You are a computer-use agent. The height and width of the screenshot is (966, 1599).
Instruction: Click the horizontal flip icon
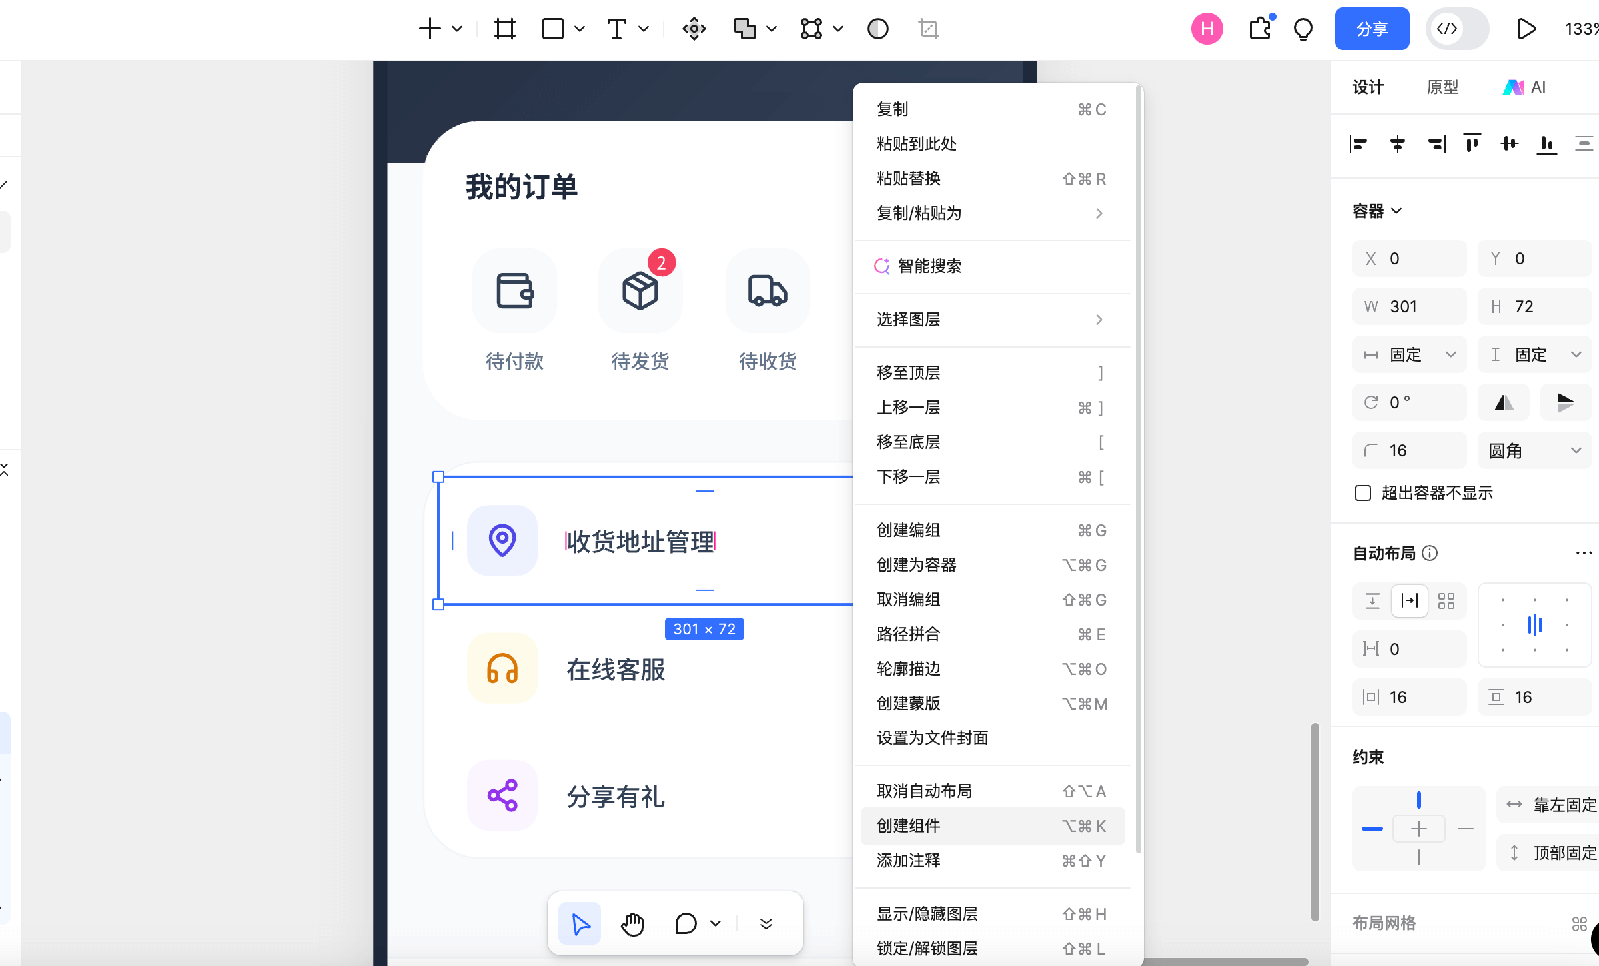coord(1504,402)
